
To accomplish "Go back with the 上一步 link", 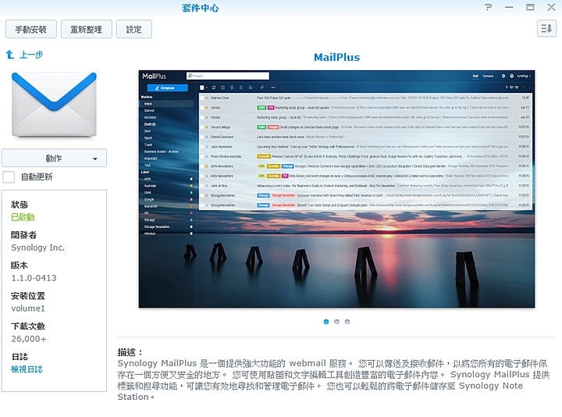I will coord(31,55).
